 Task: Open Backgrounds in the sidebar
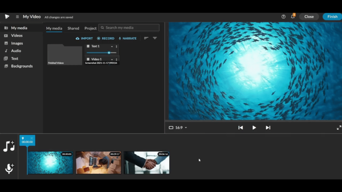tap(21, 66)
